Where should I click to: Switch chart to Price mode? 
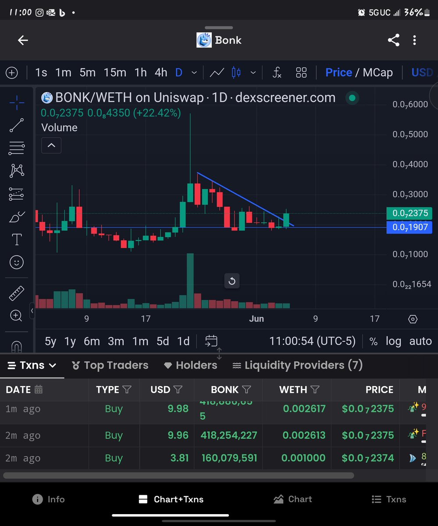pos(338,73)
